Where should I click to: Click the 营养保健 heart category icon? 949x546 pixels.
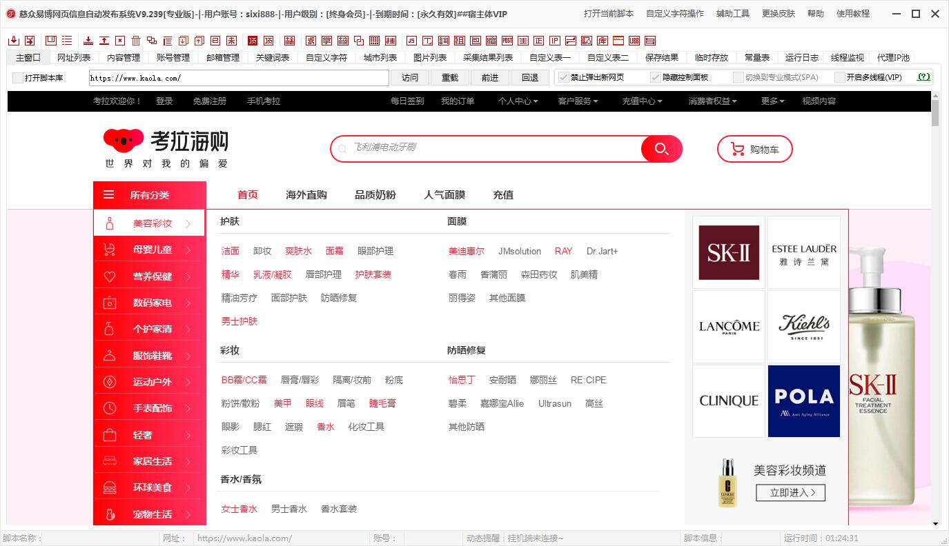click(109, 276)
